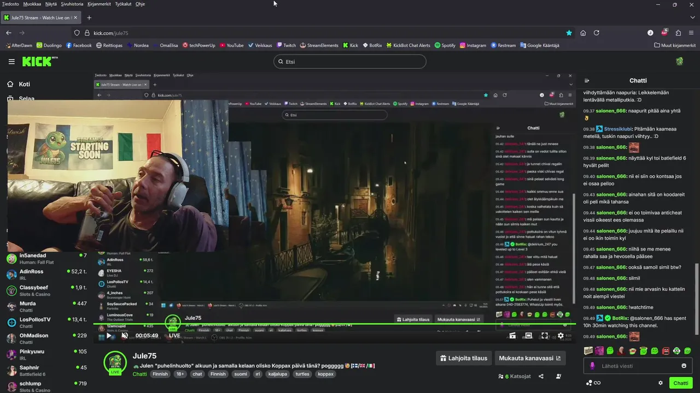
Task: Open the Firefox application menu
Action: 692,33
